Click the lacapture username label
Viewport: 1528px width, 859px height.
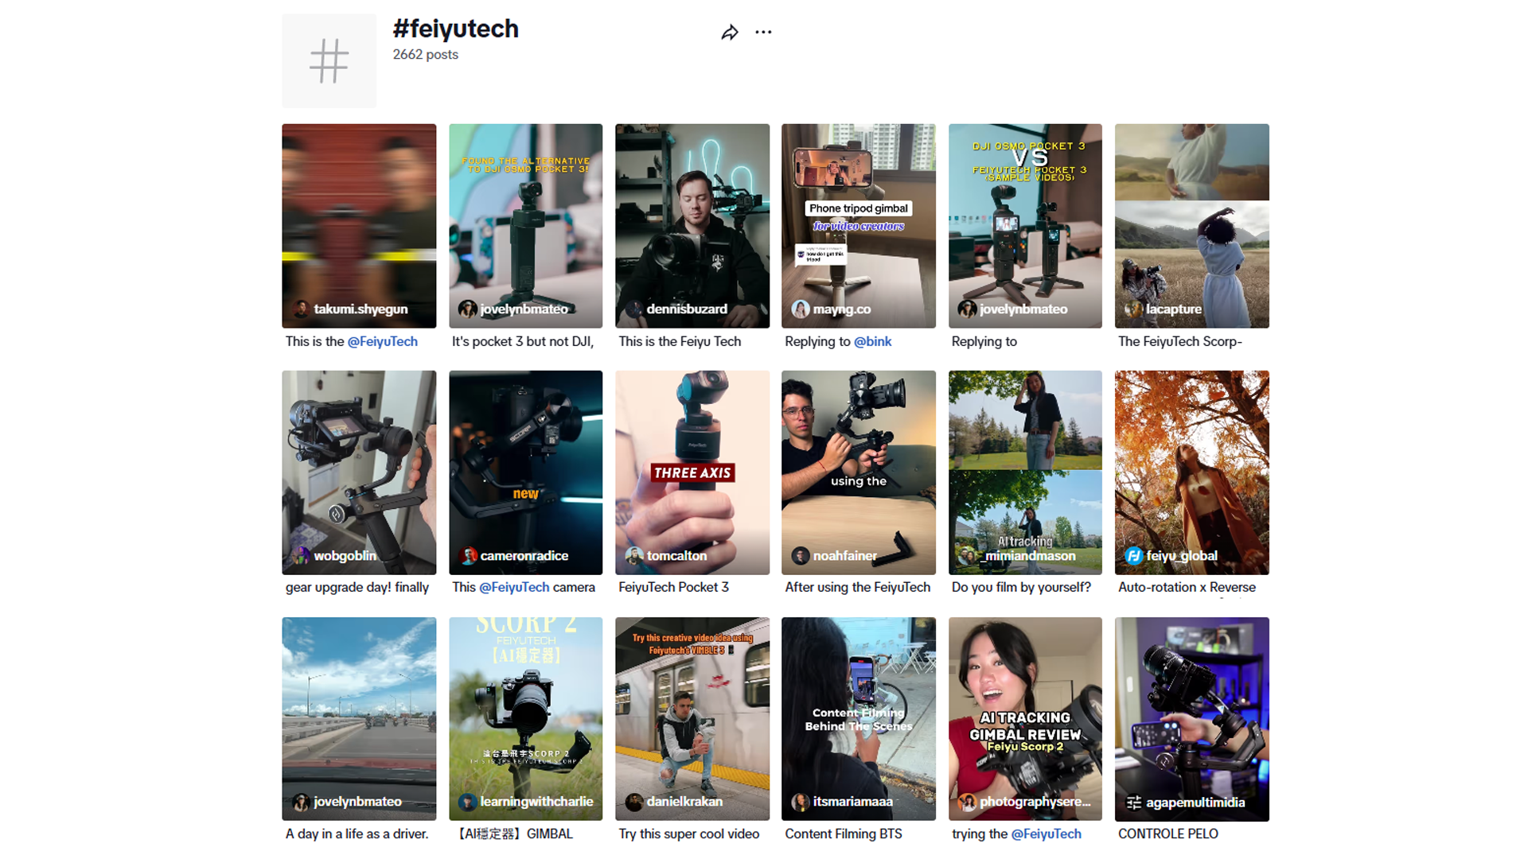[1173, 309]
